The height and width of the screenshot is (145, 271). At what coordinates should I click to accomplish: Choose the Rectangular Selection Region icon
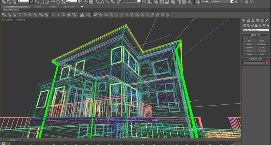tap(42, 2)
